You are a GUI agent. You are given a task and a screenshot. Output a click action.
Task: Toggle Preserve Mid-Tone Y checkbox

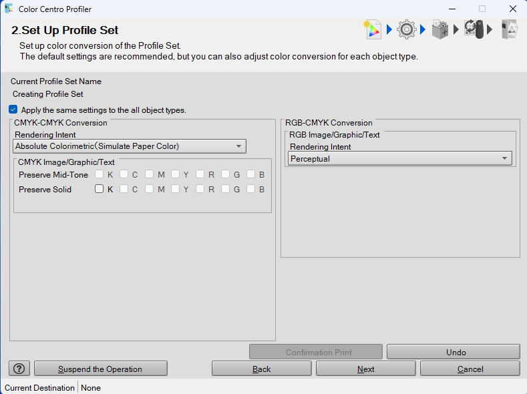(175, 174)
